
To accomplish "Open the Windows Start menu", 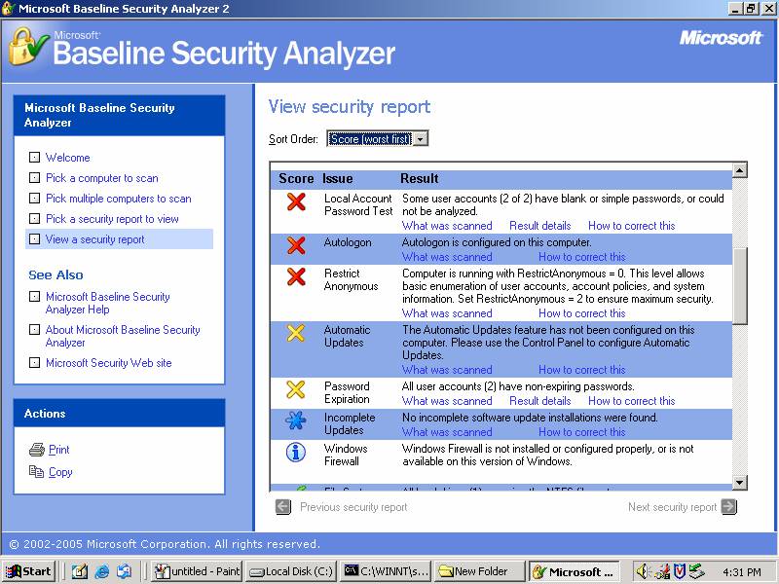I will click(x=29, y=571).
